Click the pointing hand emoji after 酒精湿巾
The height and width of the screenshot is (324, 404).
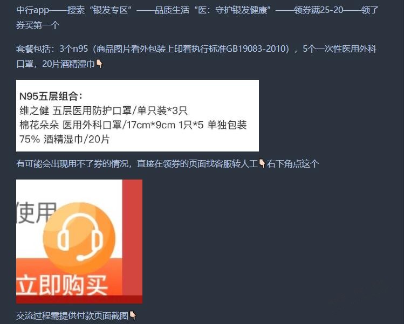[x=99, y=64]
